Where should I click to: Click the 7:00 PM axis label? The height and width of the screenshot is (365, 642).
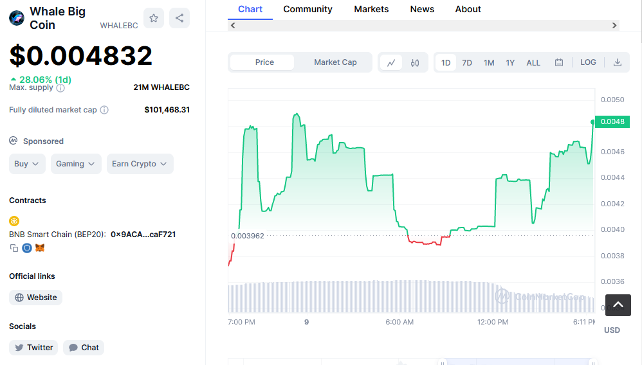point(242,322)
